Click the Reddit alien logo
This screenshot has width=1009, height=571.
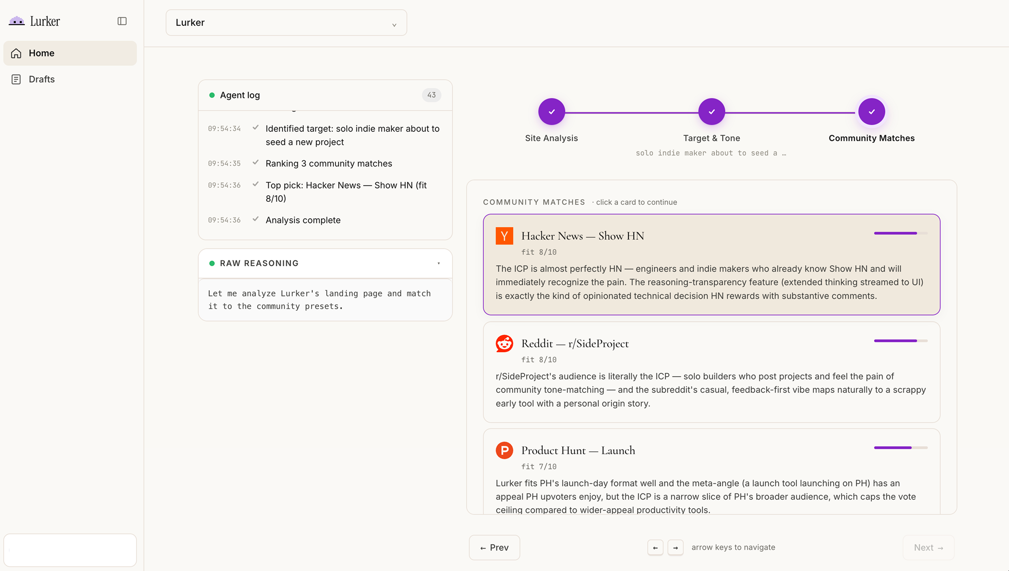pyautogui.click(x=504, y=343)
